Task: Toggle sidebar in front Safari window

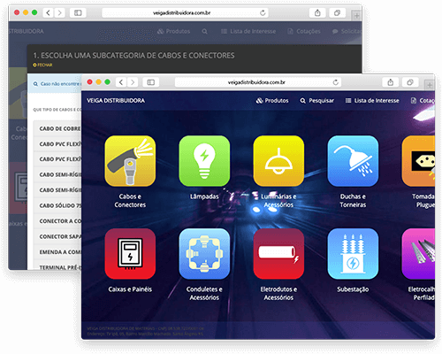Action: pyautogui.click(x=151, y=82)
